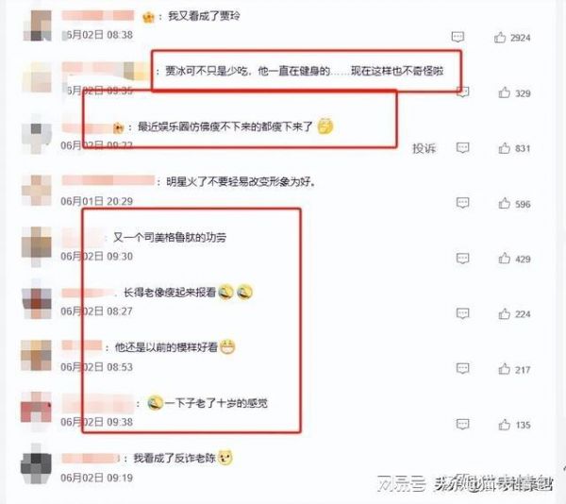Like the comment with 135 likes
Image resolution: width=566 pixels, height=504 pixels.
[x=505, y=425]
